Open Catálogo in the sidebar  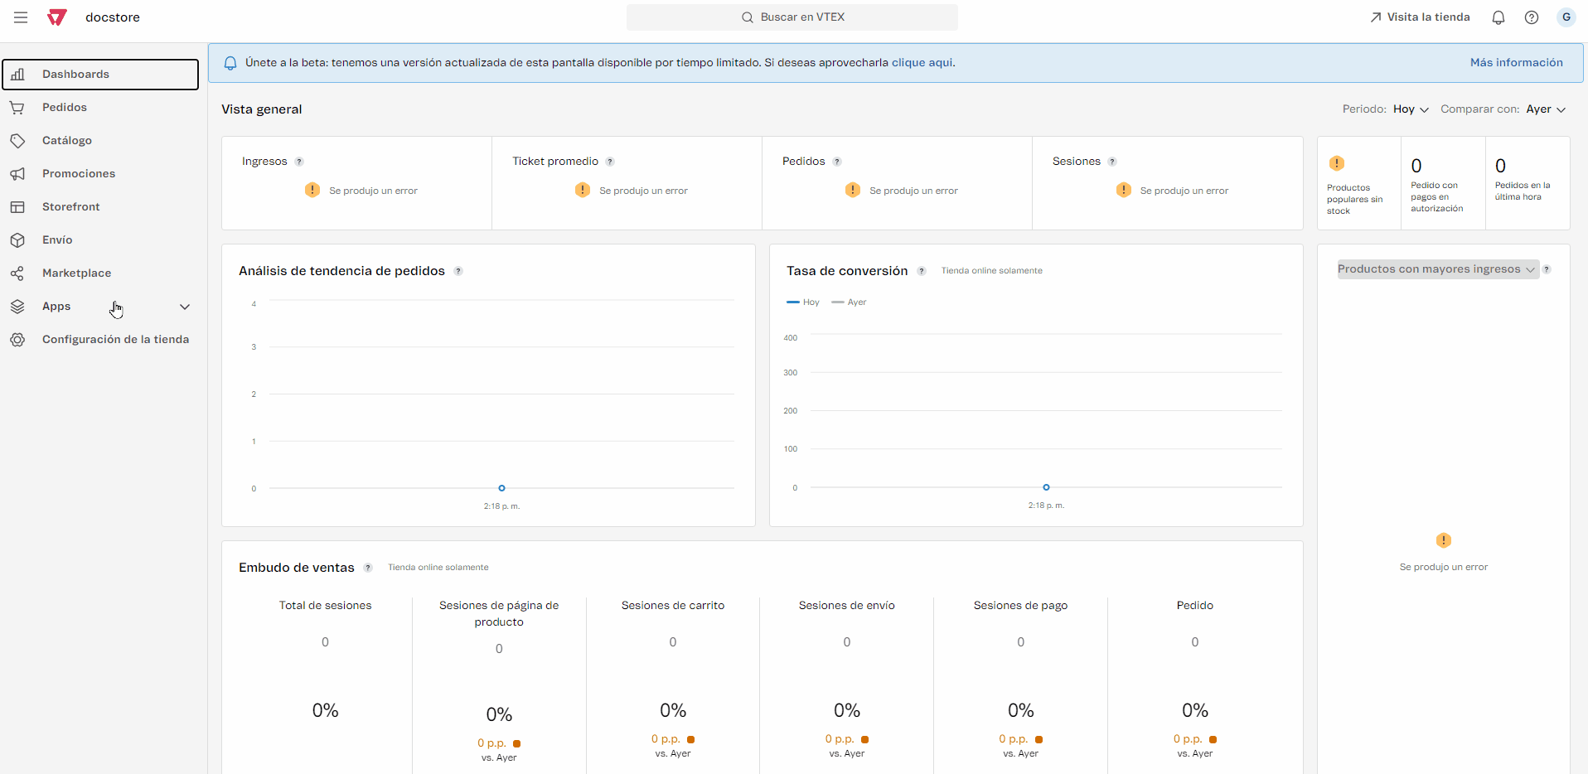pos(67,141)
